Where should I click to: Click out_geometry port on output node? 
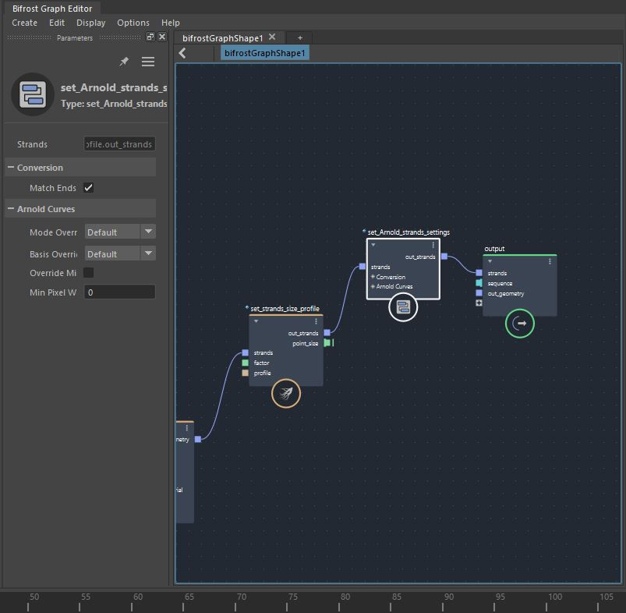coord(479,293)
